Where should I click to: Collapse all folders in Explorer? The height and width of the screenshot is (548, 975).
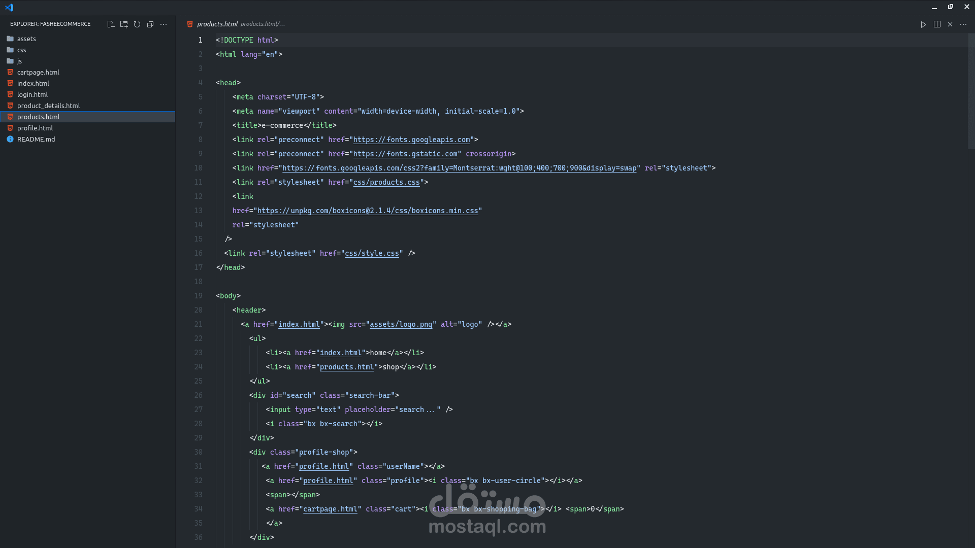(x=150, y=24)
